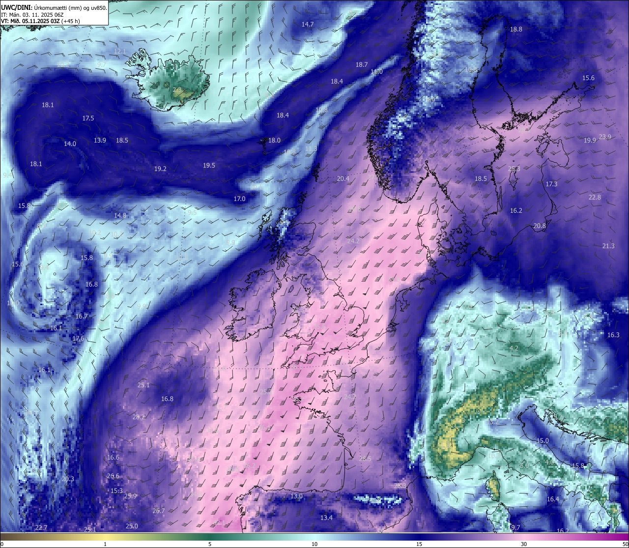Click the 25.9 value in the southwest Atlantic
The image size is (629, 548).
(130, 496)
